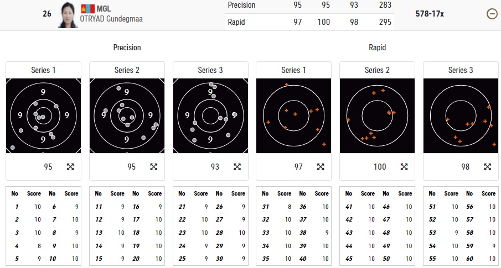
Task: Open Precision Series 2 target image
Action: [x=127, y=115]
